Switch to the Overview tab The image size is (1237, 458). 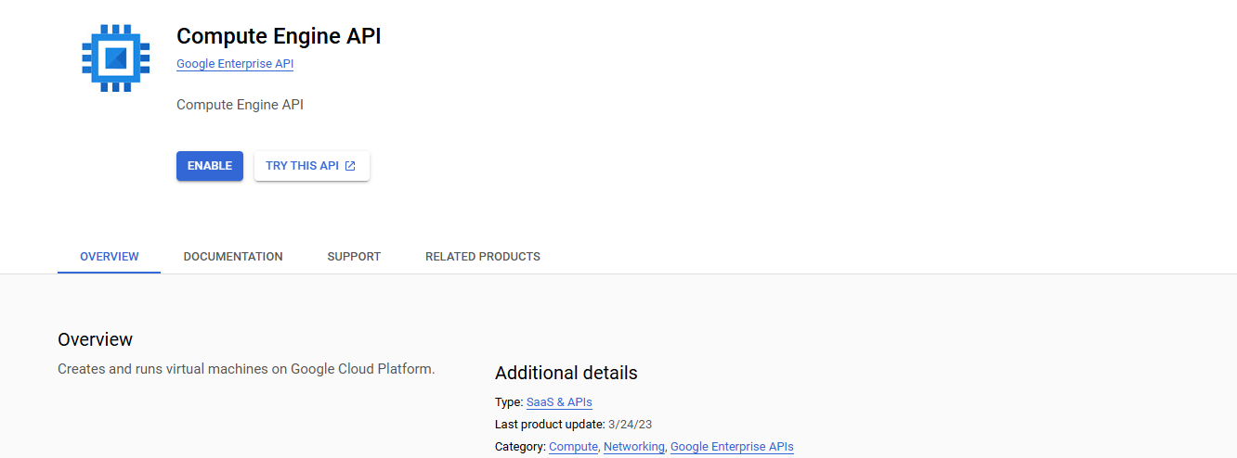[x=110, y=257]
